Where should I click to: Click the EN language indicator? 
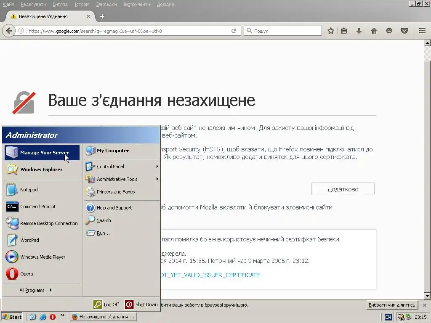[x=388, y=317]
